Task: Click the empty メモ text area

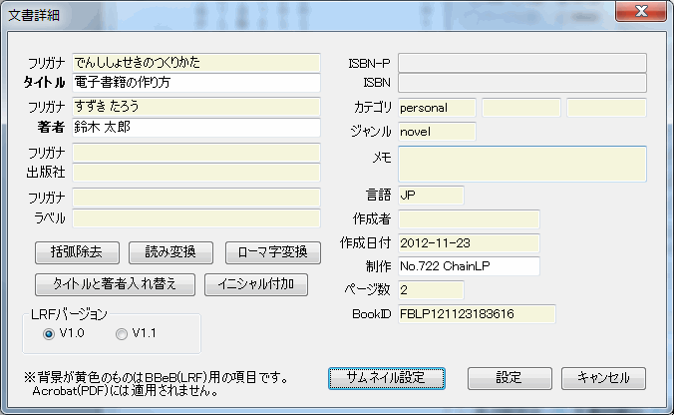Action: click(x=521, y=164)
